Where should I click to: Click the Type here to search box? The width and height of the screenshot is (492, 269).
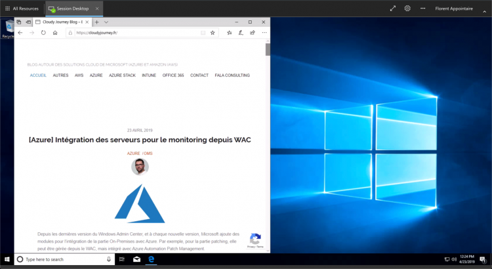[x=63, y=259]
